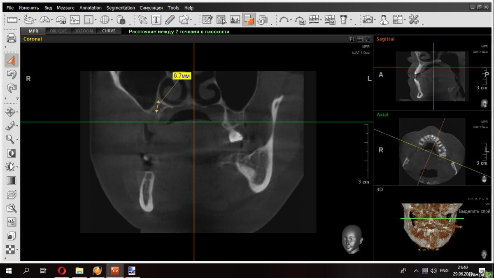This screenshot has height=278, width=494.
Task: Open dropdown arrow next to camera capture
Action: point(375,20)
